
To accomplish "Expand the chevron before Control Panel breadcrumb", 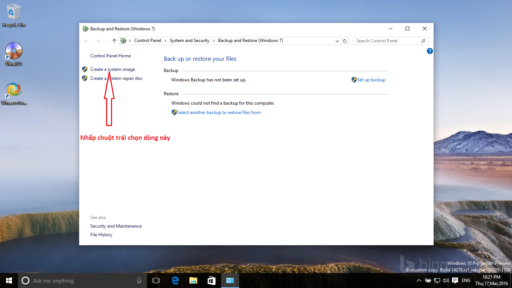I will (130, 41).
